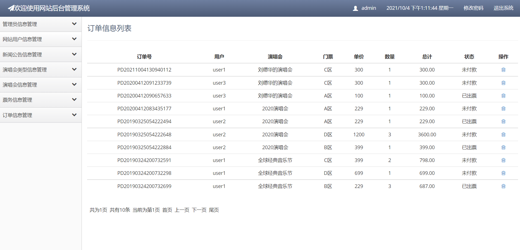
Task: Delete order PD20190325054222648 via trash icon
Action: 503,134
